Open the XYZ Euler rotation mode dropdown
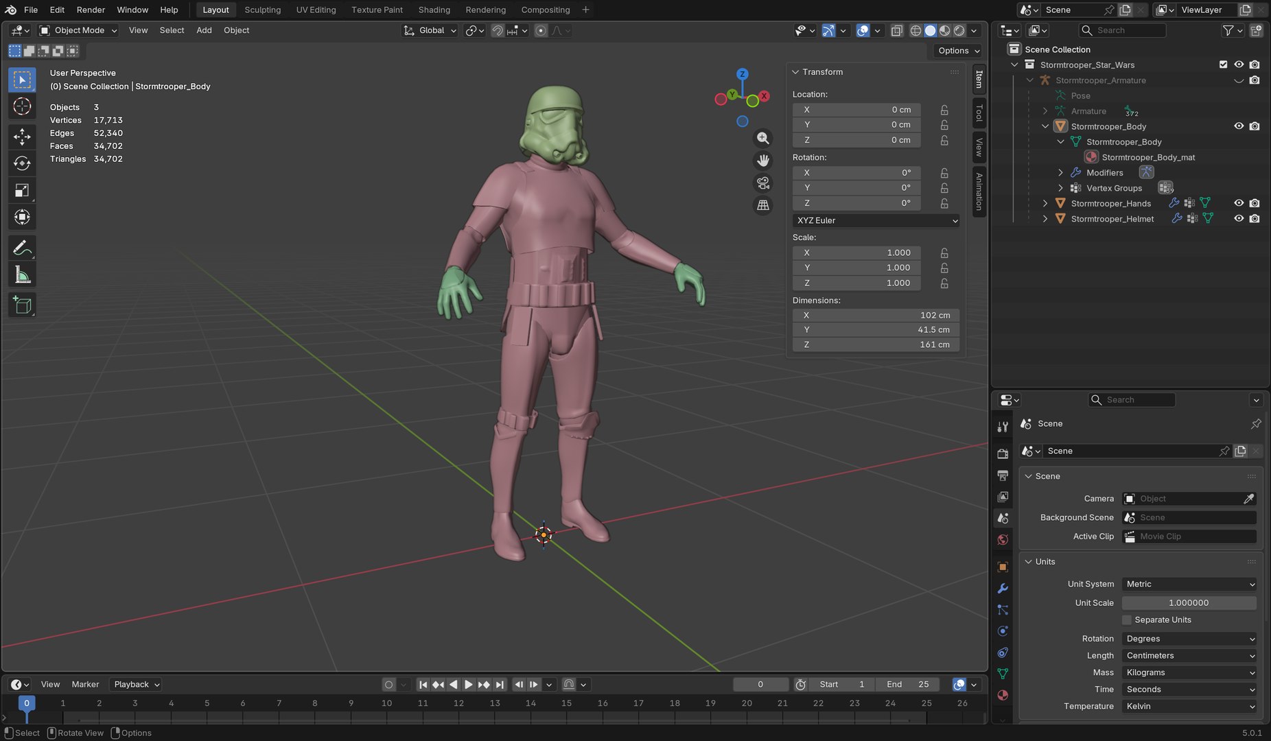 coord(876,220)
